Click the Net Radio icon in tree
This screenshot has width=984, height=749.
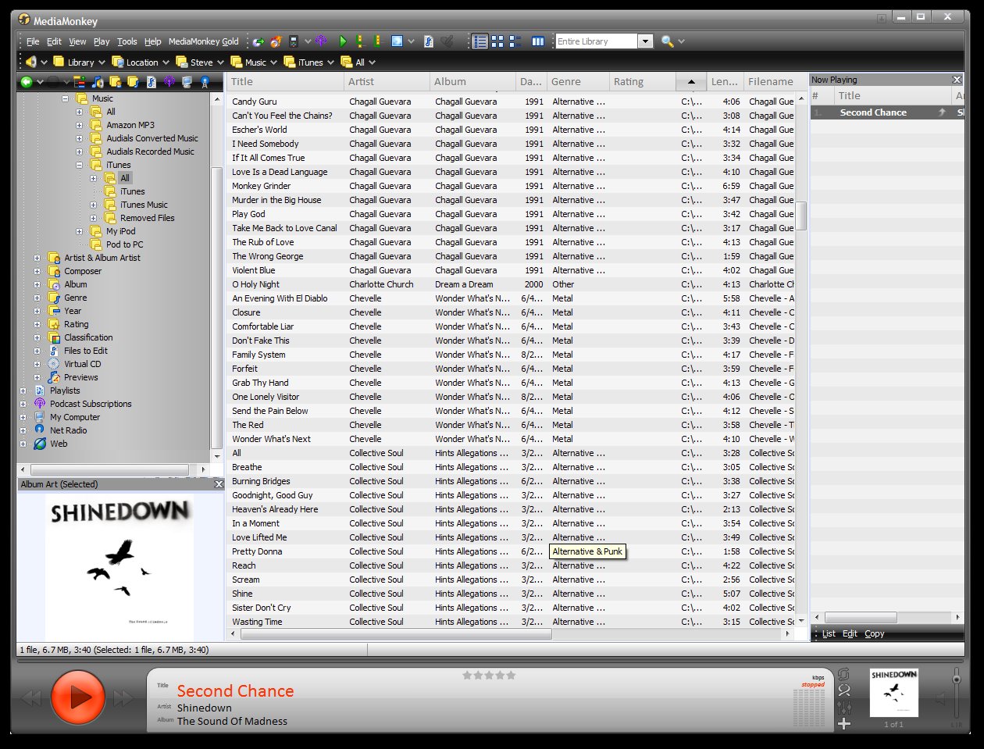(x=40, y=430)
